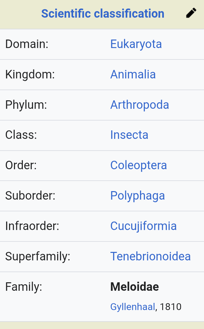The height and width of the screenshot is (329, 204).
Task: Select the Superfamily row label
Action: pos(38,256)
